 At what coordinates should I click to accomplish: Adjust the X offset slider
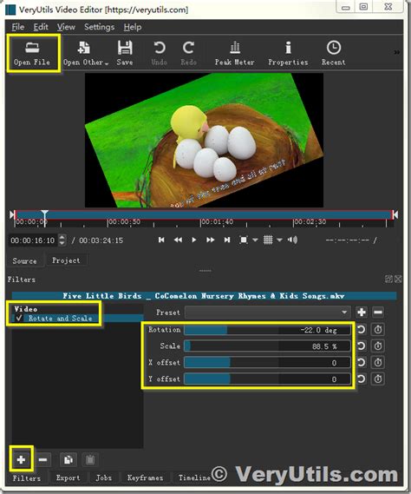(x=267, y=363)
